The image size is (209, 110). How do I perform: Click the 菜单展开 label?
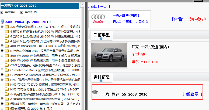click(11, 12)
